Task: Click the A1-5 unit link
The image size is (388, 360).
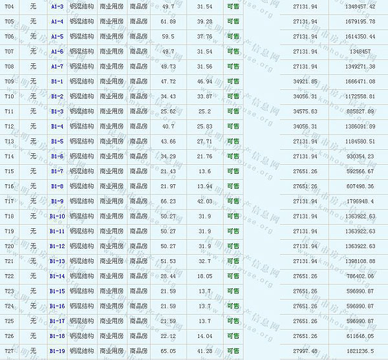Action: 57,36
